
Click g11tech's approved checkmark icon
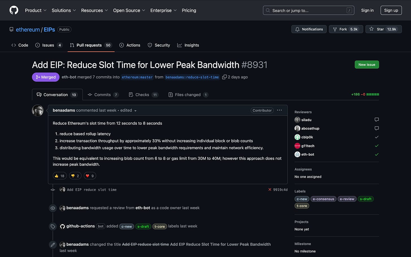pos(377,146)
